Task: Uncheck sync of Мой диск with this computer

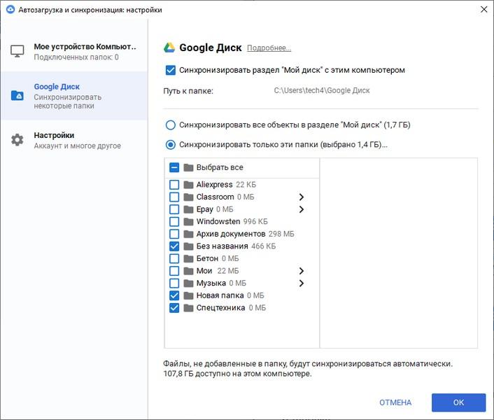Action: pyautogui.click(x=171, y=70)
